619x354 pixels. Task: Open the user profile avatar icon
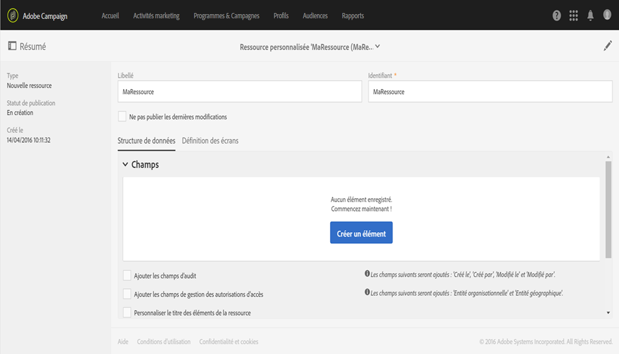(x=607, y=15)
